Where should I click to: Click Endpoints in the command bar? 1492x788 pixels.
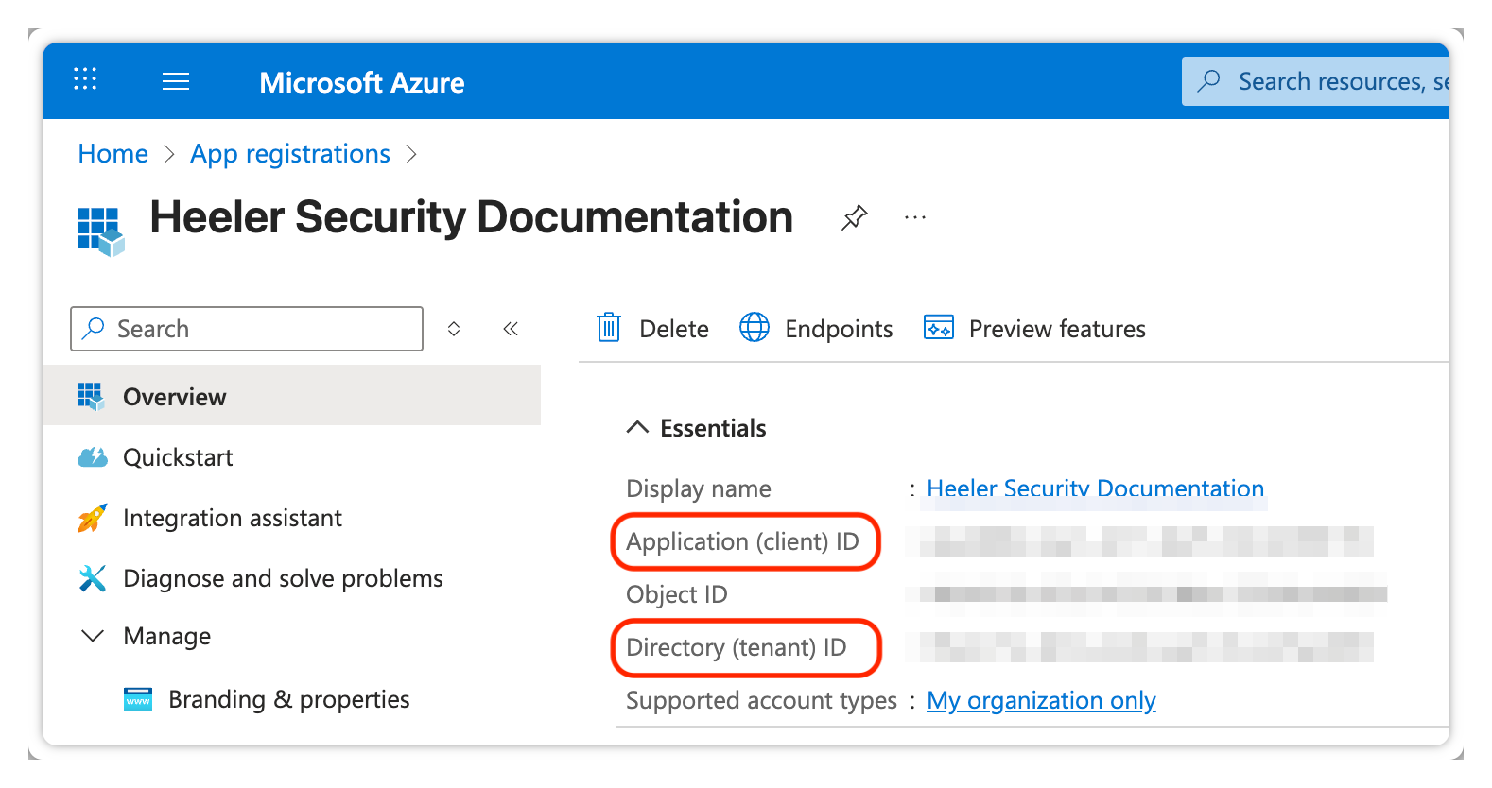click(x=839, y=329)
